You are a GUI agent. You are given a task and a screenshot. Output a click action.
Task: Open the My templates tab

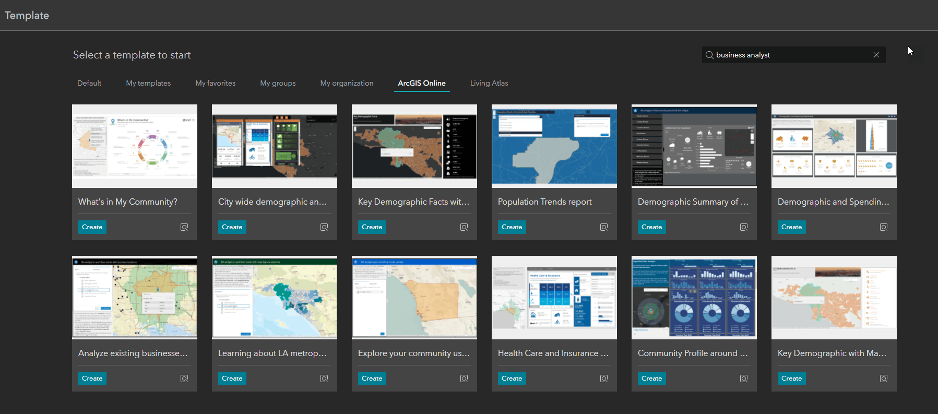point(148,83)
